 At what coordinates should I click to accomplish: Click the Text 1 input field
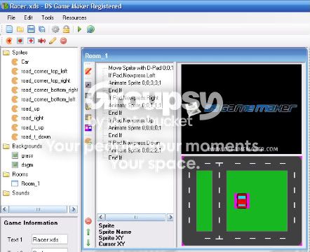pyautogui.click(x=50, y=239)
